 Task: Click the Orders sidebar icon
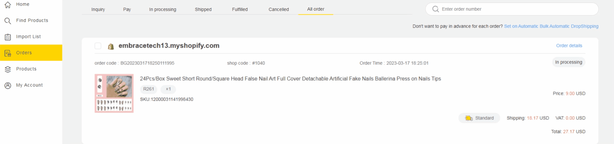click(x=8, y=53)
